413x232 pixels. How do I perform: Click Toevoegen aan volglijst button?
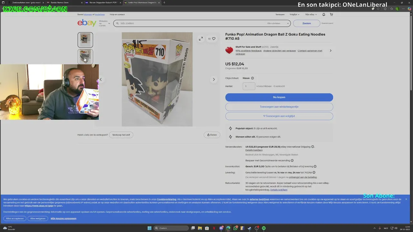[x=279, y=116]
